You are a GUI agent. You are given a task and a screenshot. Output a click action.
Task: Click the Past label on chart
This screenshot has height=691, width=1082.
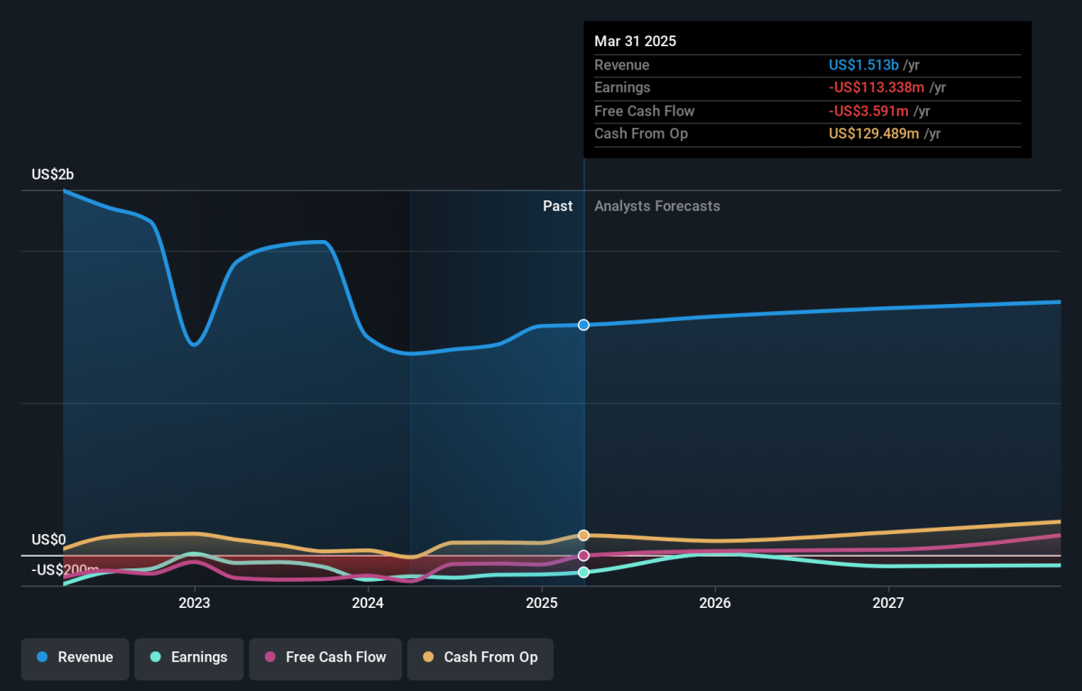tap(557, 206)
